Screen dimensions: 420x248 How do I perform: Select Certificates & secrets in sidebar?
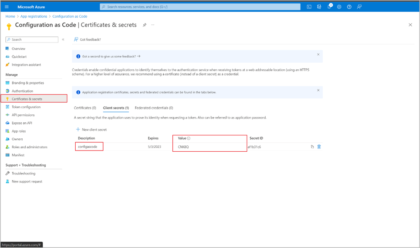[34, 99]
